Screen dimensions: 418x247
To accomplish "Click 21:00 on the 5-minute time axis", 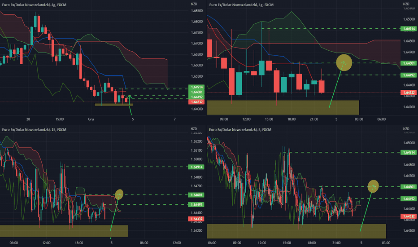I will [x=336, y=243].
